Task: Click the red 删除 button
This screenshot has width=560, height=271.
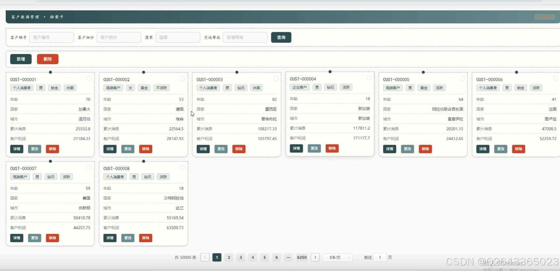Action: click(48, 59)
